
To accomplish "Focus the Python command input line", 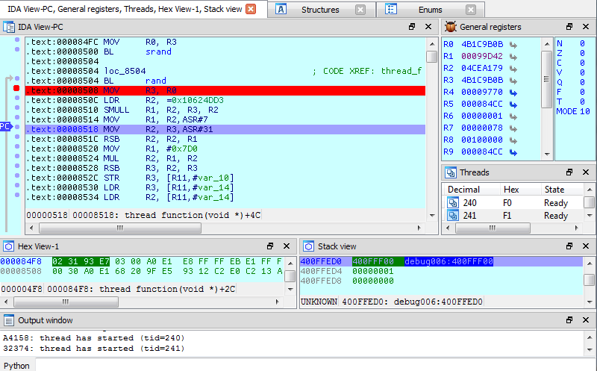I will pyautogui.click(x=316, y=366).
